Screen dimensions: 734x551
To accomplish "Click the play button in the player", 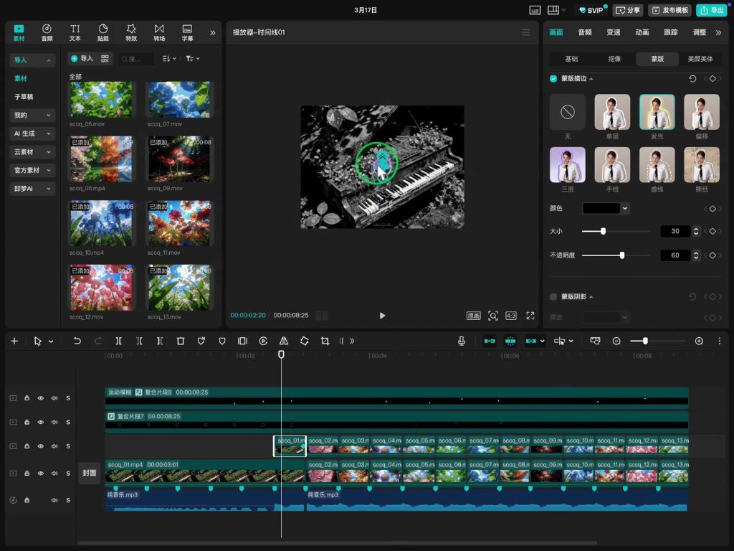I will [x=383, y=316].
